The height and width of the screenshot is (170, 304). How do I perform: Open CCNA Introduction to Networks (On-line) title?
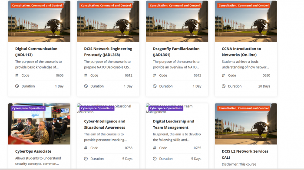[241, 52]
